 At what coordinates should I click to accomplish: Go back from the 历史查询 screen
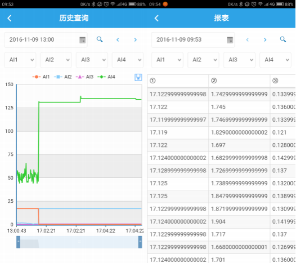[9, 18]
